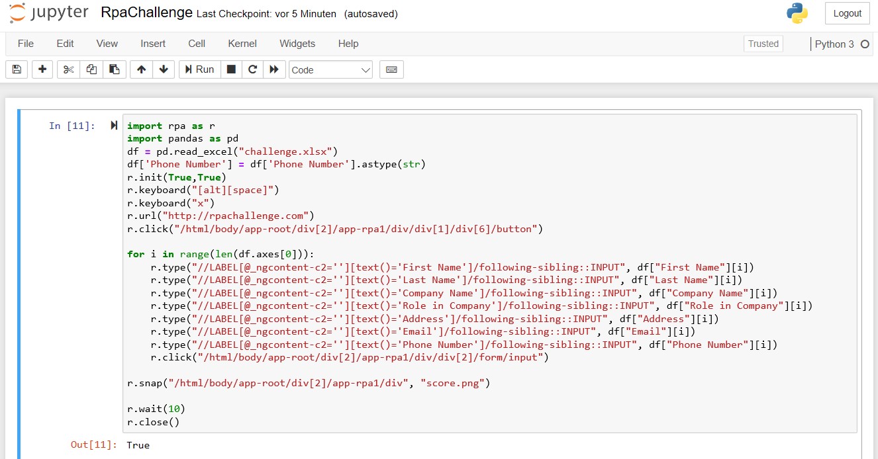The width and height of the screenshot is (878, 459).
Task: Click the Trusted notebook status
Action: [x=763, y=44]
